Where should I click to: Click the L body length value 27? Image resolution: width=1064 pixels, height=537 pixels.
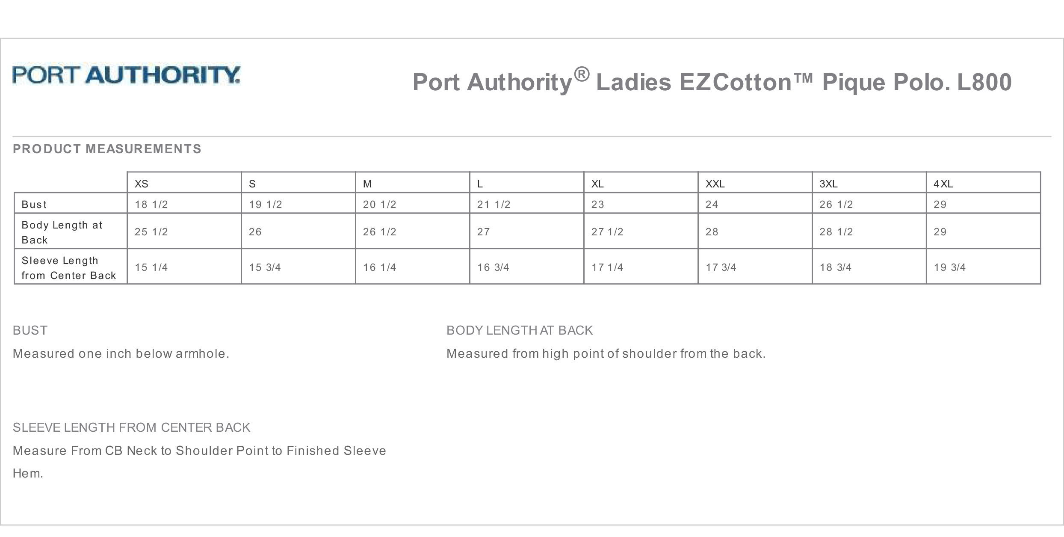(483, 232)
